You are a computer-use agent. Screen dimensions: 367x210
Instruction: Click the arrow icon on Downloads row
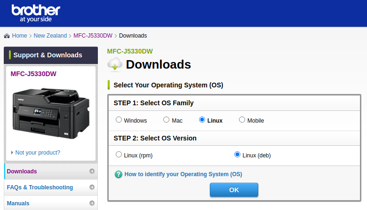click(92, 171)
